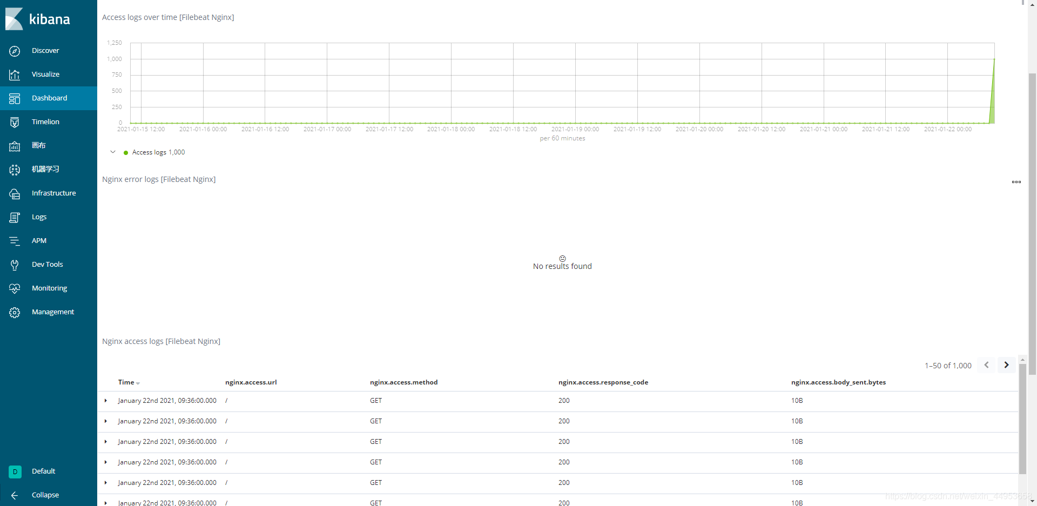Click the APM icon in sidebar
This screenshot has width=1037, height=506.
[x=15, y=241]
